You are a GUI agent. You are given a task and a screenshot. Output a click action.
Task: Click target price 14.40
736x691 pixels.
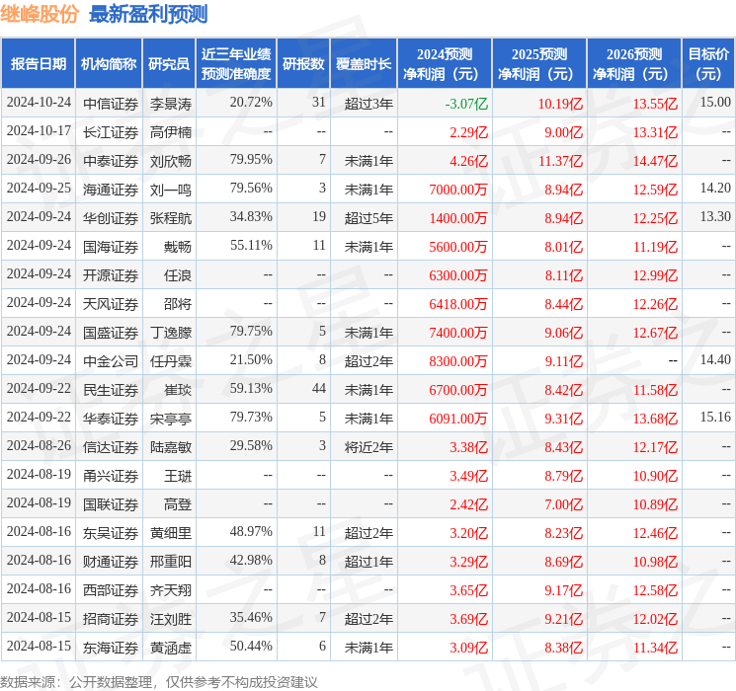pyautogui.click(x=715, y=359)
